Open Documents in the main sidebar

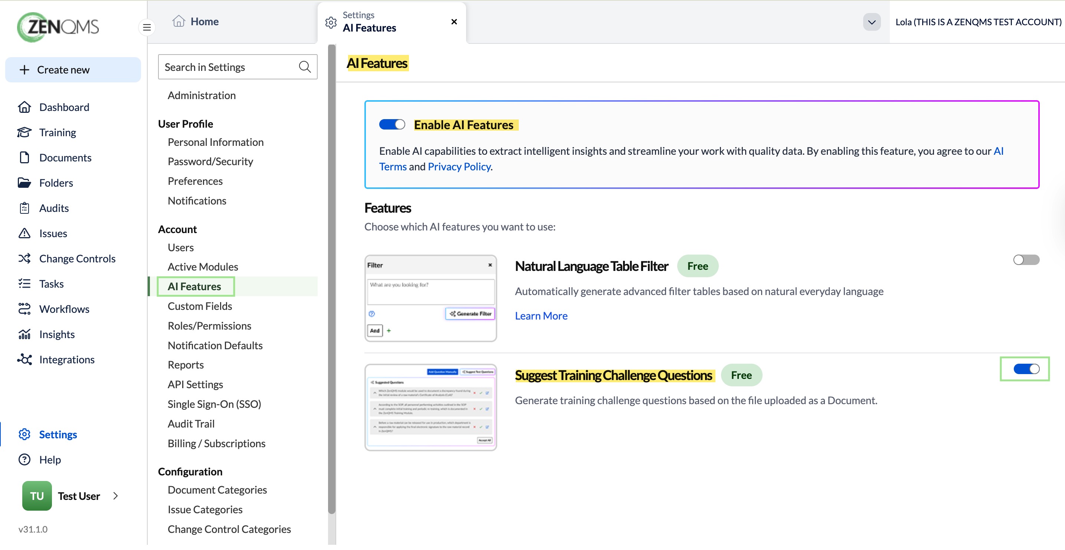click(x=65, y=158)
